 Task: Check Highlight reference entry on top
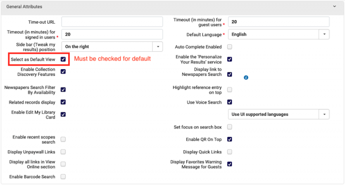pyautogui.click(x=229, y=89)
